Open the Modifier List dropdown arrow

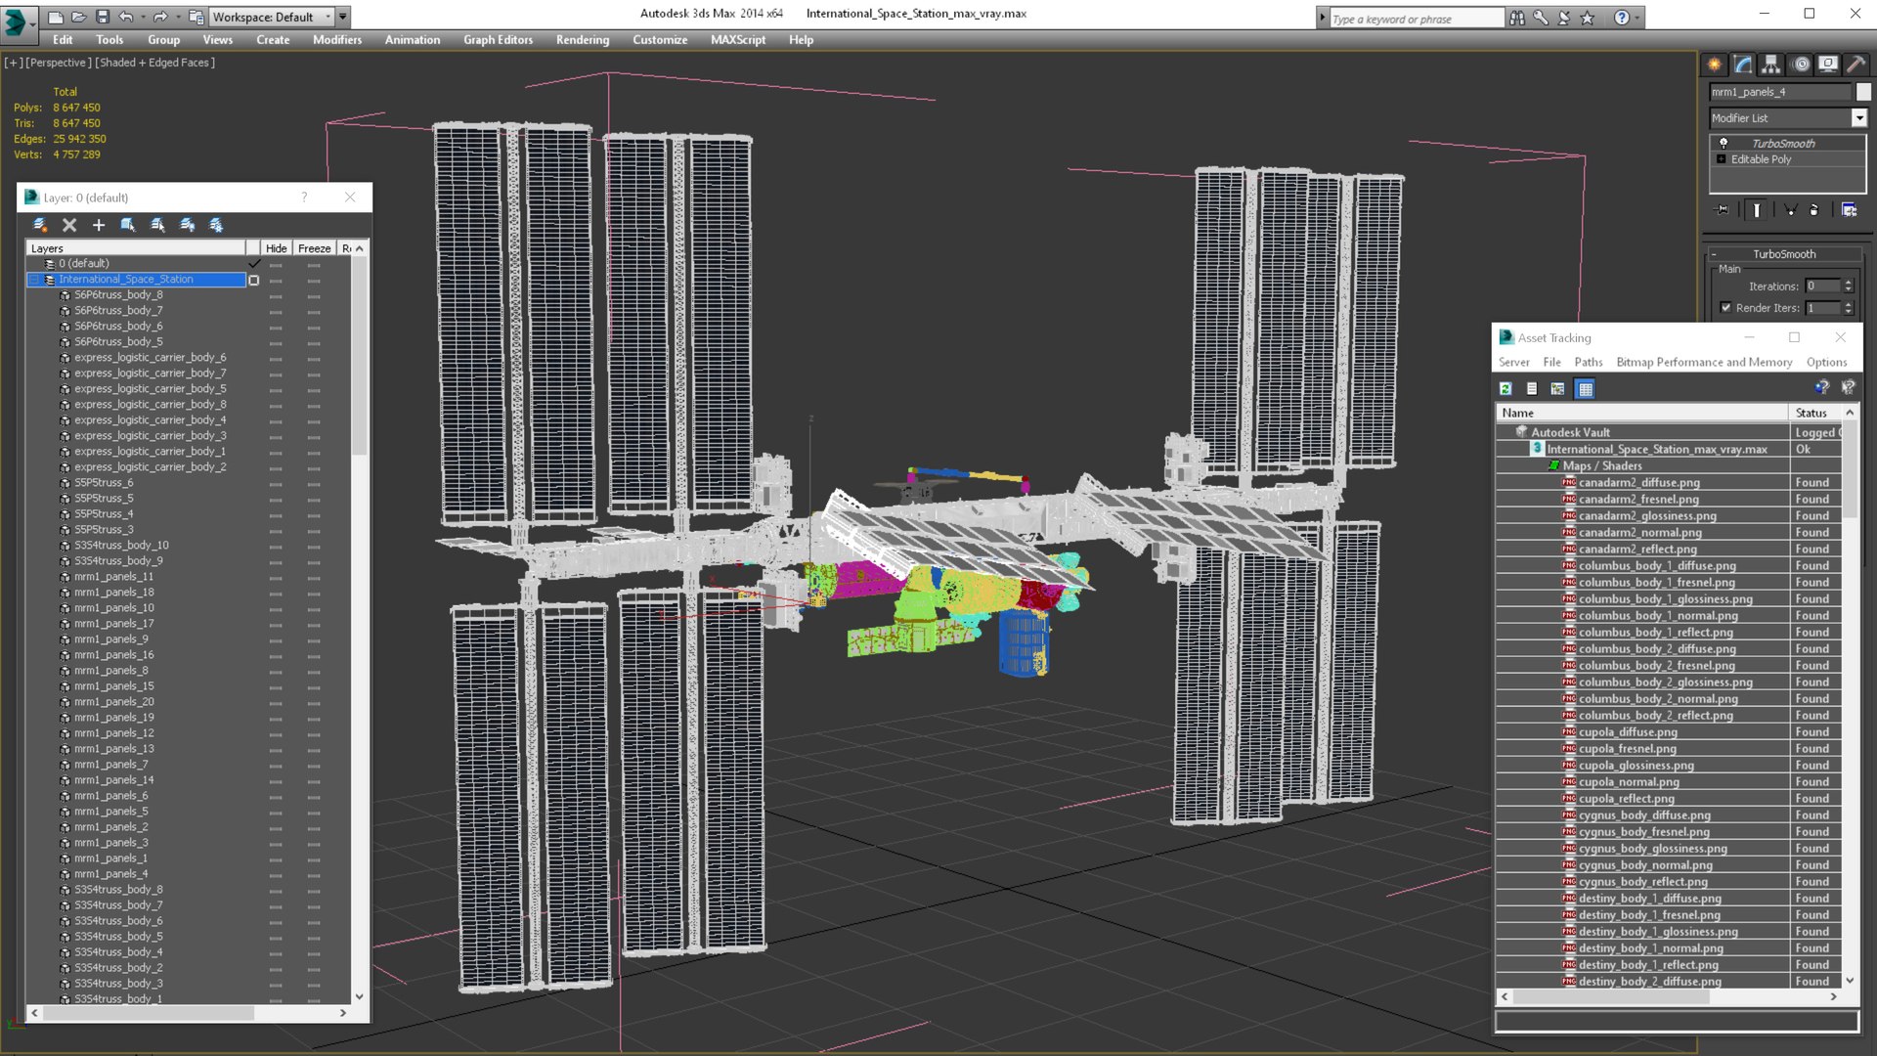point(1859,118)
